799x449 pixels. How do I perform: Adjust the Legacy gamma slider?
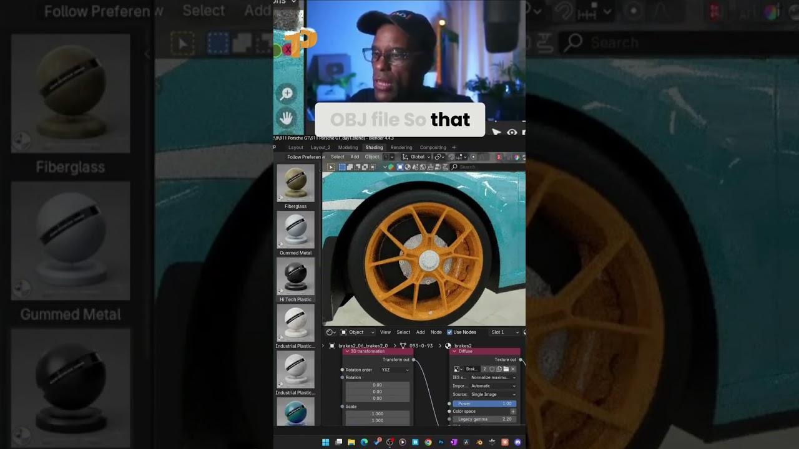click(484, 419)
